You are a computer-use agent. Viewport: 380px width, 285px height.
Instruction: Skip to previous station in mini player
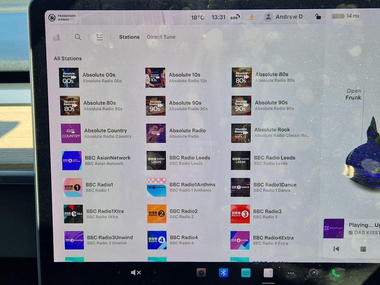tap(336, 249)
